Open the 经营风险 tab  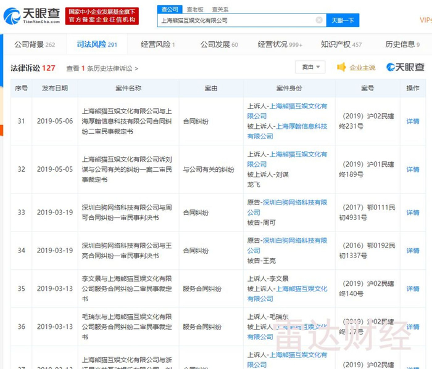[157, 44]
